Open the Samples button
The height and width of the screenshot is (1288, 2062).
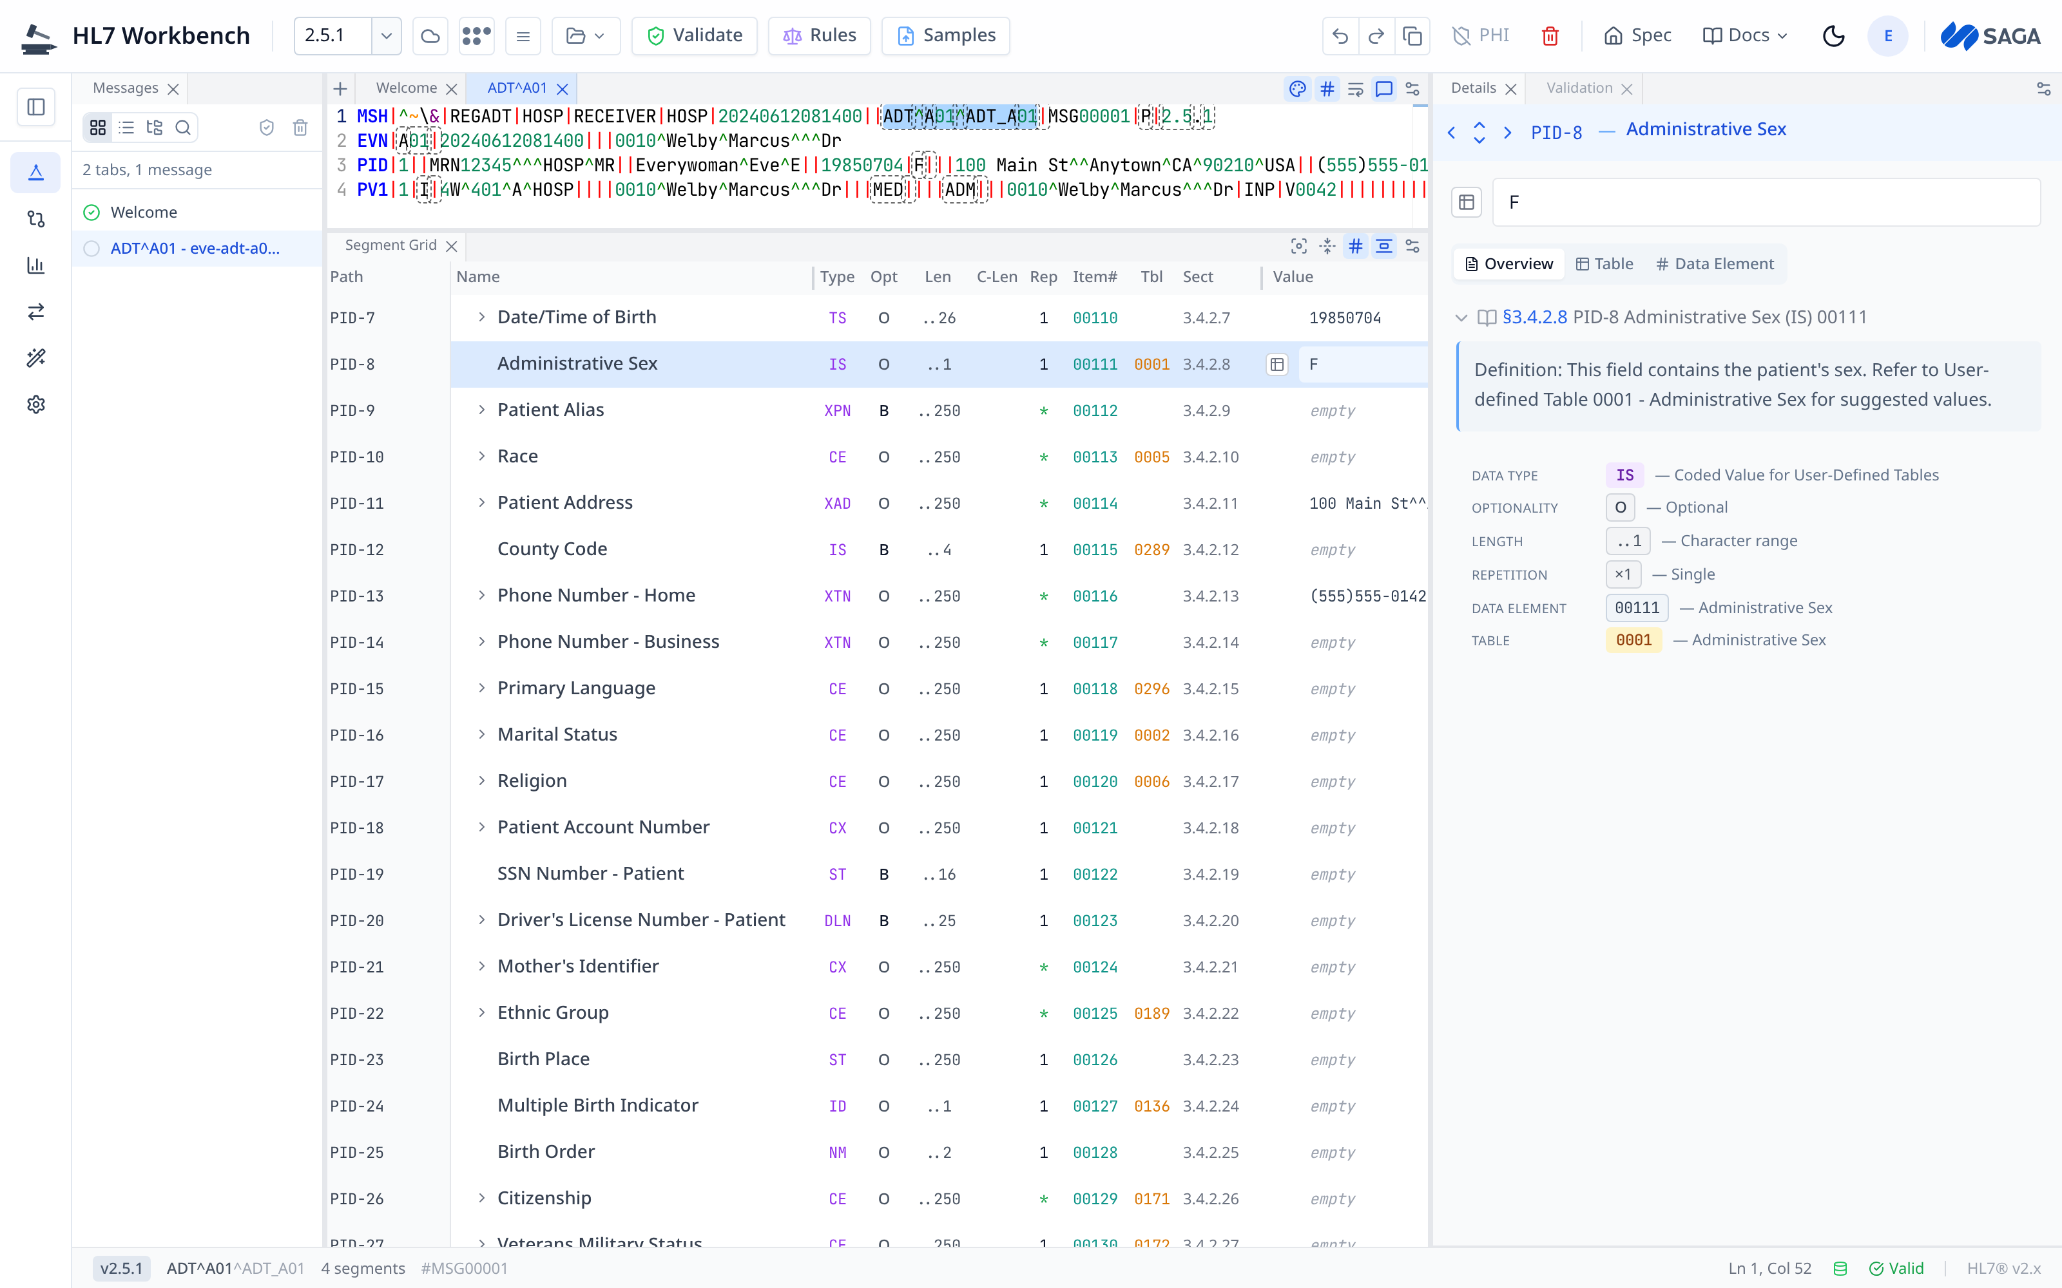click(946, 36)
